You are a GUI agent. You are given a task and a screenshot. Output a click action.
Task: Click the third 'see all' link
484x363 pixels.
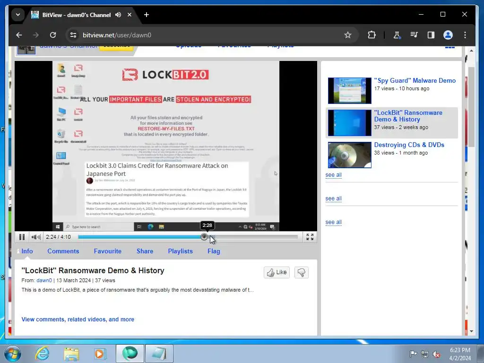click(333, 222)
